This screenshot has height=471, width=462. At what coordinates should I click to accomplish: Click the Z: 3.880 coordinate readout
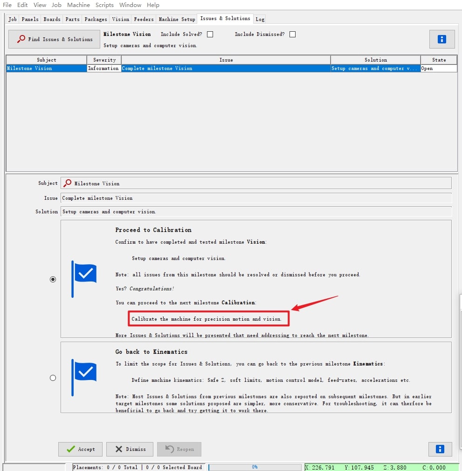point(395,467)
